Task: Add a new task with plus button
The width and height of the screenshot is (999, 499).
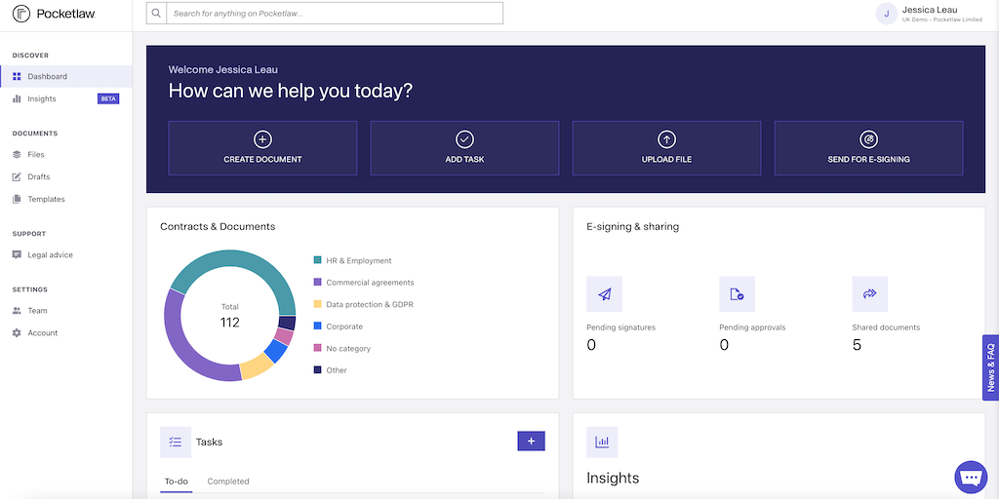Action: click(x=531, y=441)
